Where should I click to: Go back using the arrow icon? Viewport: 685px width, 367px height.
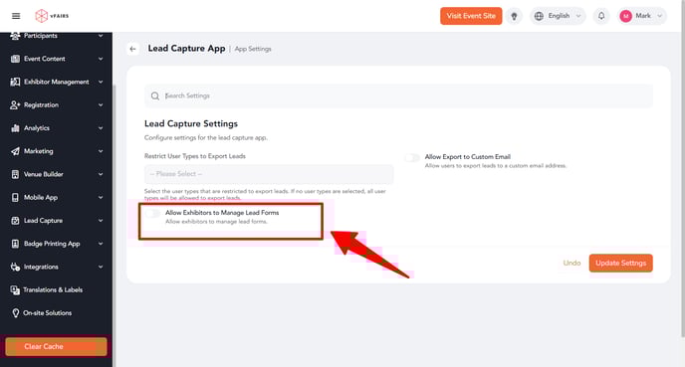132,49
